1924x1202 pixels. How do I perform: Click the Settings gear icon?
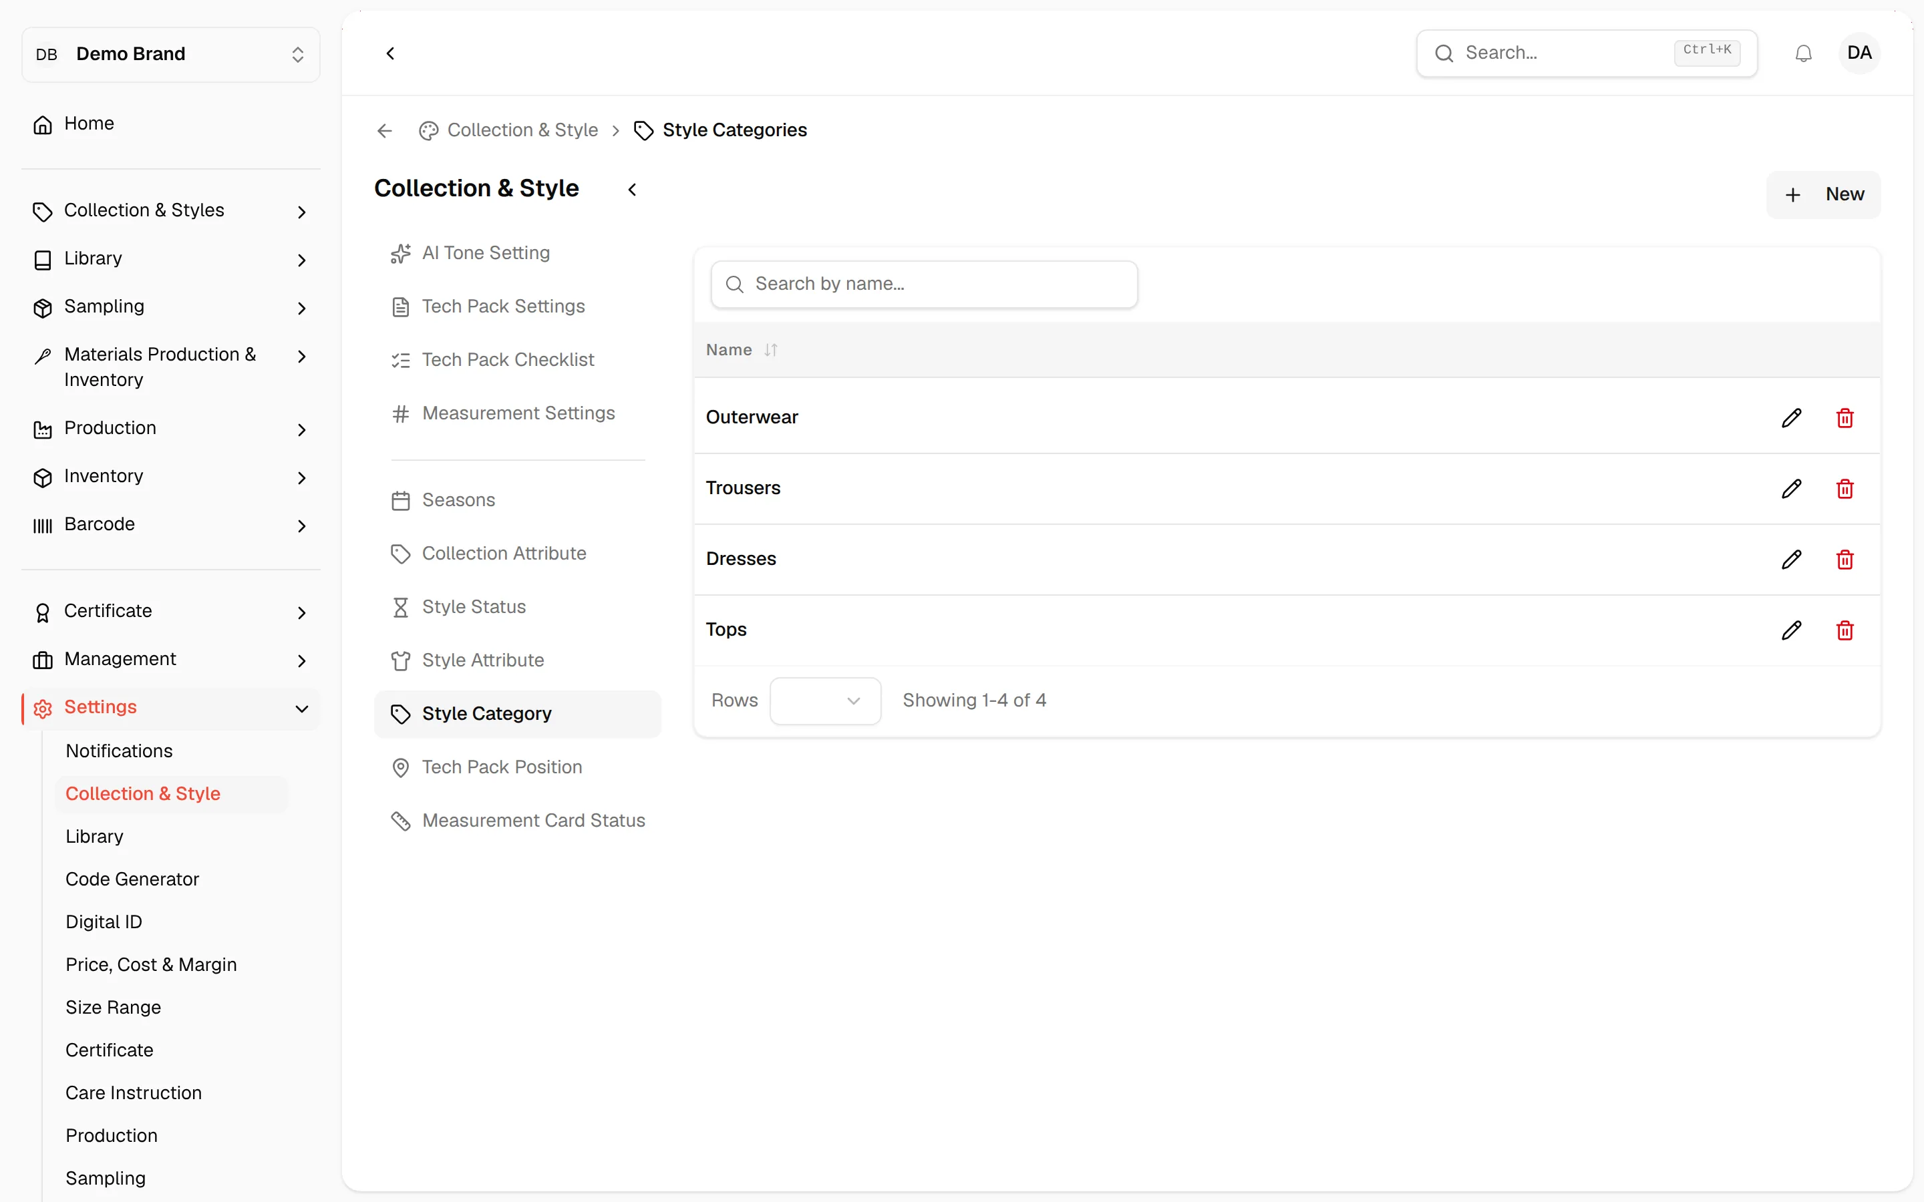(x=43, y=708)
